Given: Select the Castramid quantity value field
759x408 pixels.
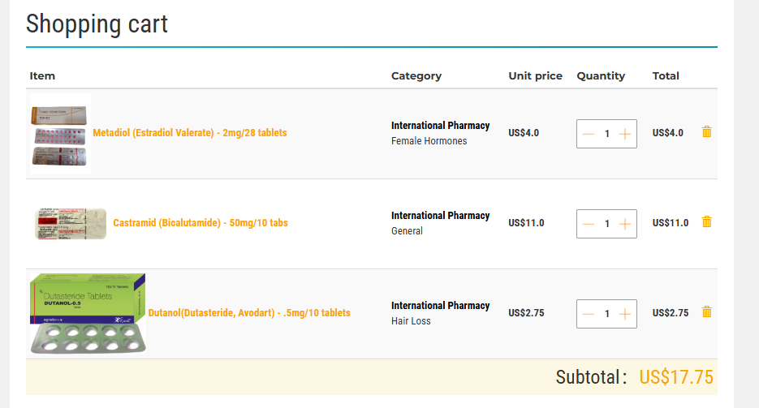Looking at the screenshot, I should pyautogui.click(x=607, y=224).
